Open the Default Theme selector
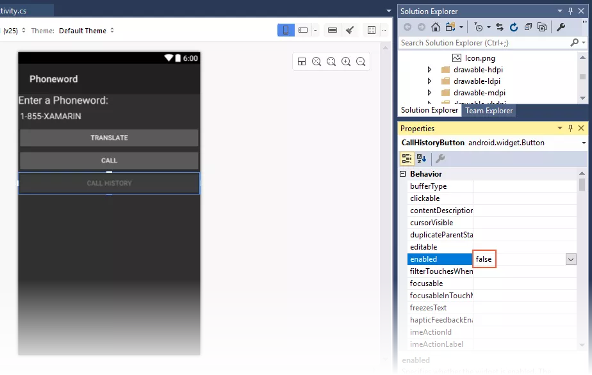592x375 pixels. pos(86,31)
